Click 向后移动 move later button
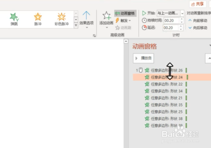The height and width of the screenshot is (148, 211). 198,28
